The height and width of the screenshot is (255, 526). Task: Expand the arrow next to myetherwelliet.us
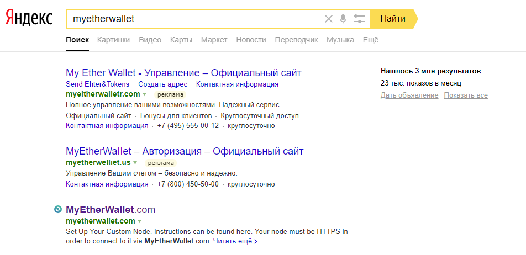[x=135, y=163]
